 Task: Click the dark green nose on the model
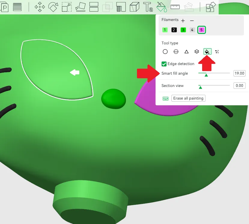(x=114, y=99)
